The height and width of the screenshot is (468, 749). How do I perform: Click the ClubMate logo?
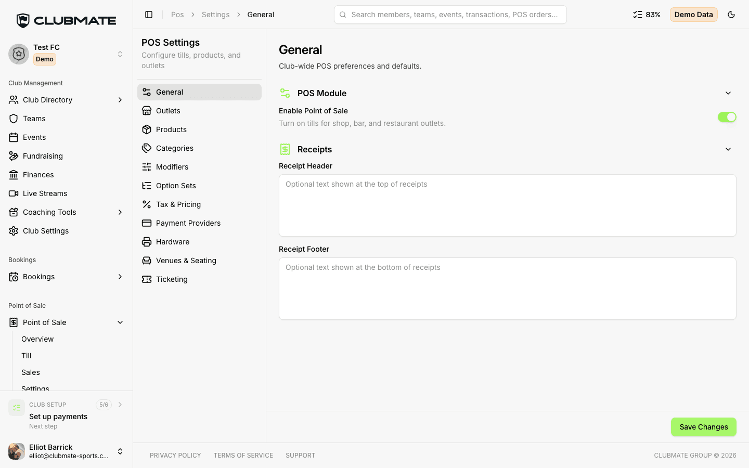pyautogui.click(x=67, y=21)
